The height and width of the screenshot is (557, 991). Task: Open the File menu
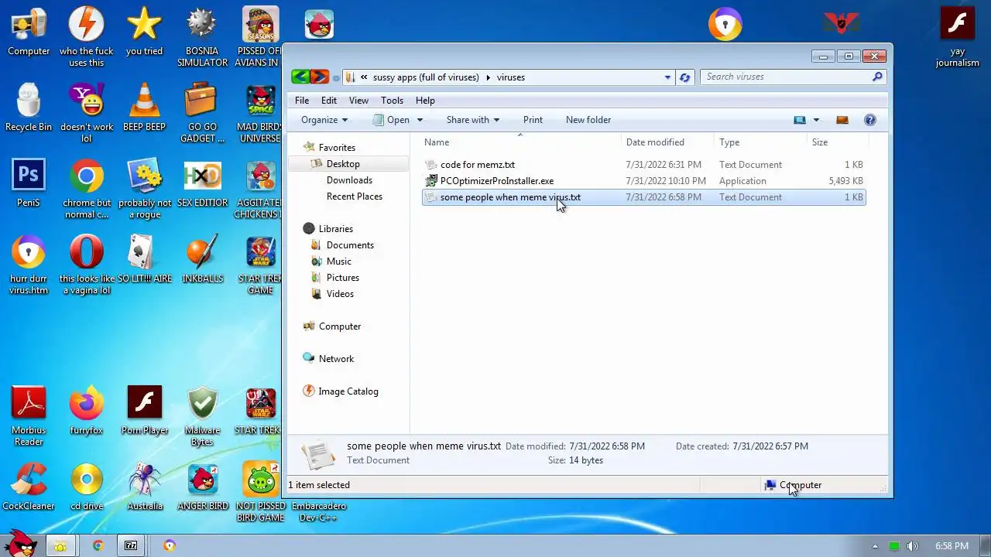pyautogui.click(x=302, y=101)
